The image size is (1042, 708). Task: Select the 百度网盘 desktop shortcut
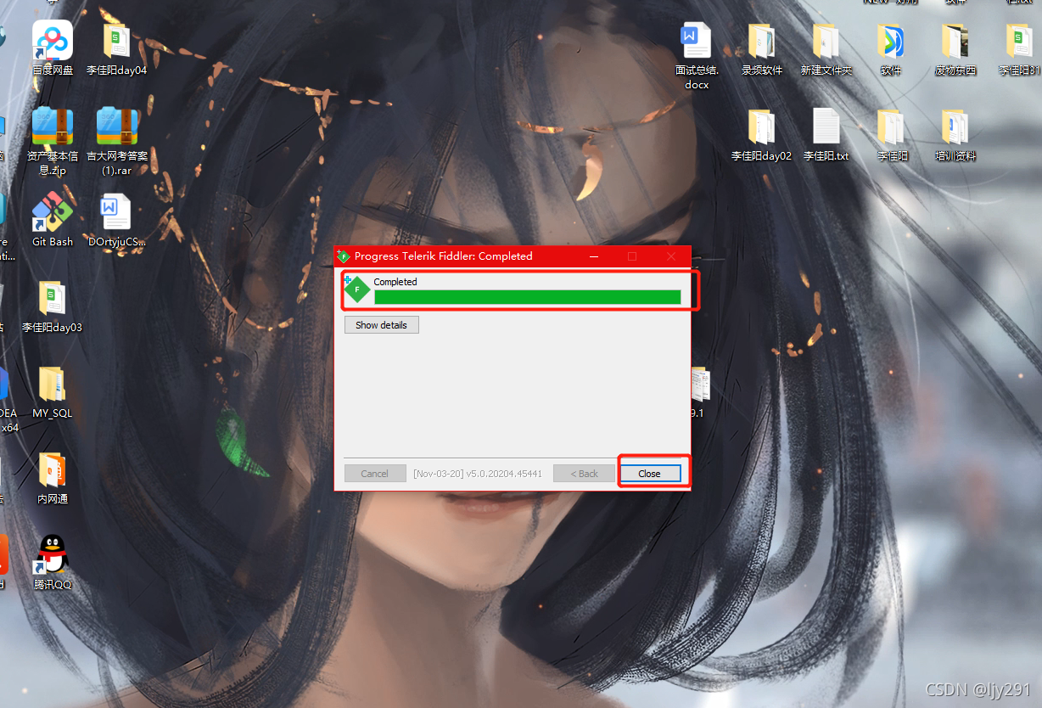(53, 48)
